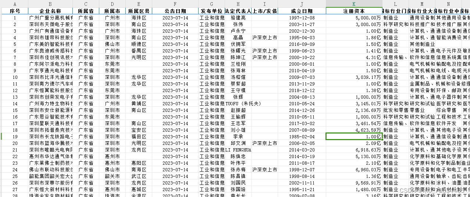The width and height of the screenshot is (470, 197).
Task: Select the capital cell 5,130.00万
Action: 354,156
